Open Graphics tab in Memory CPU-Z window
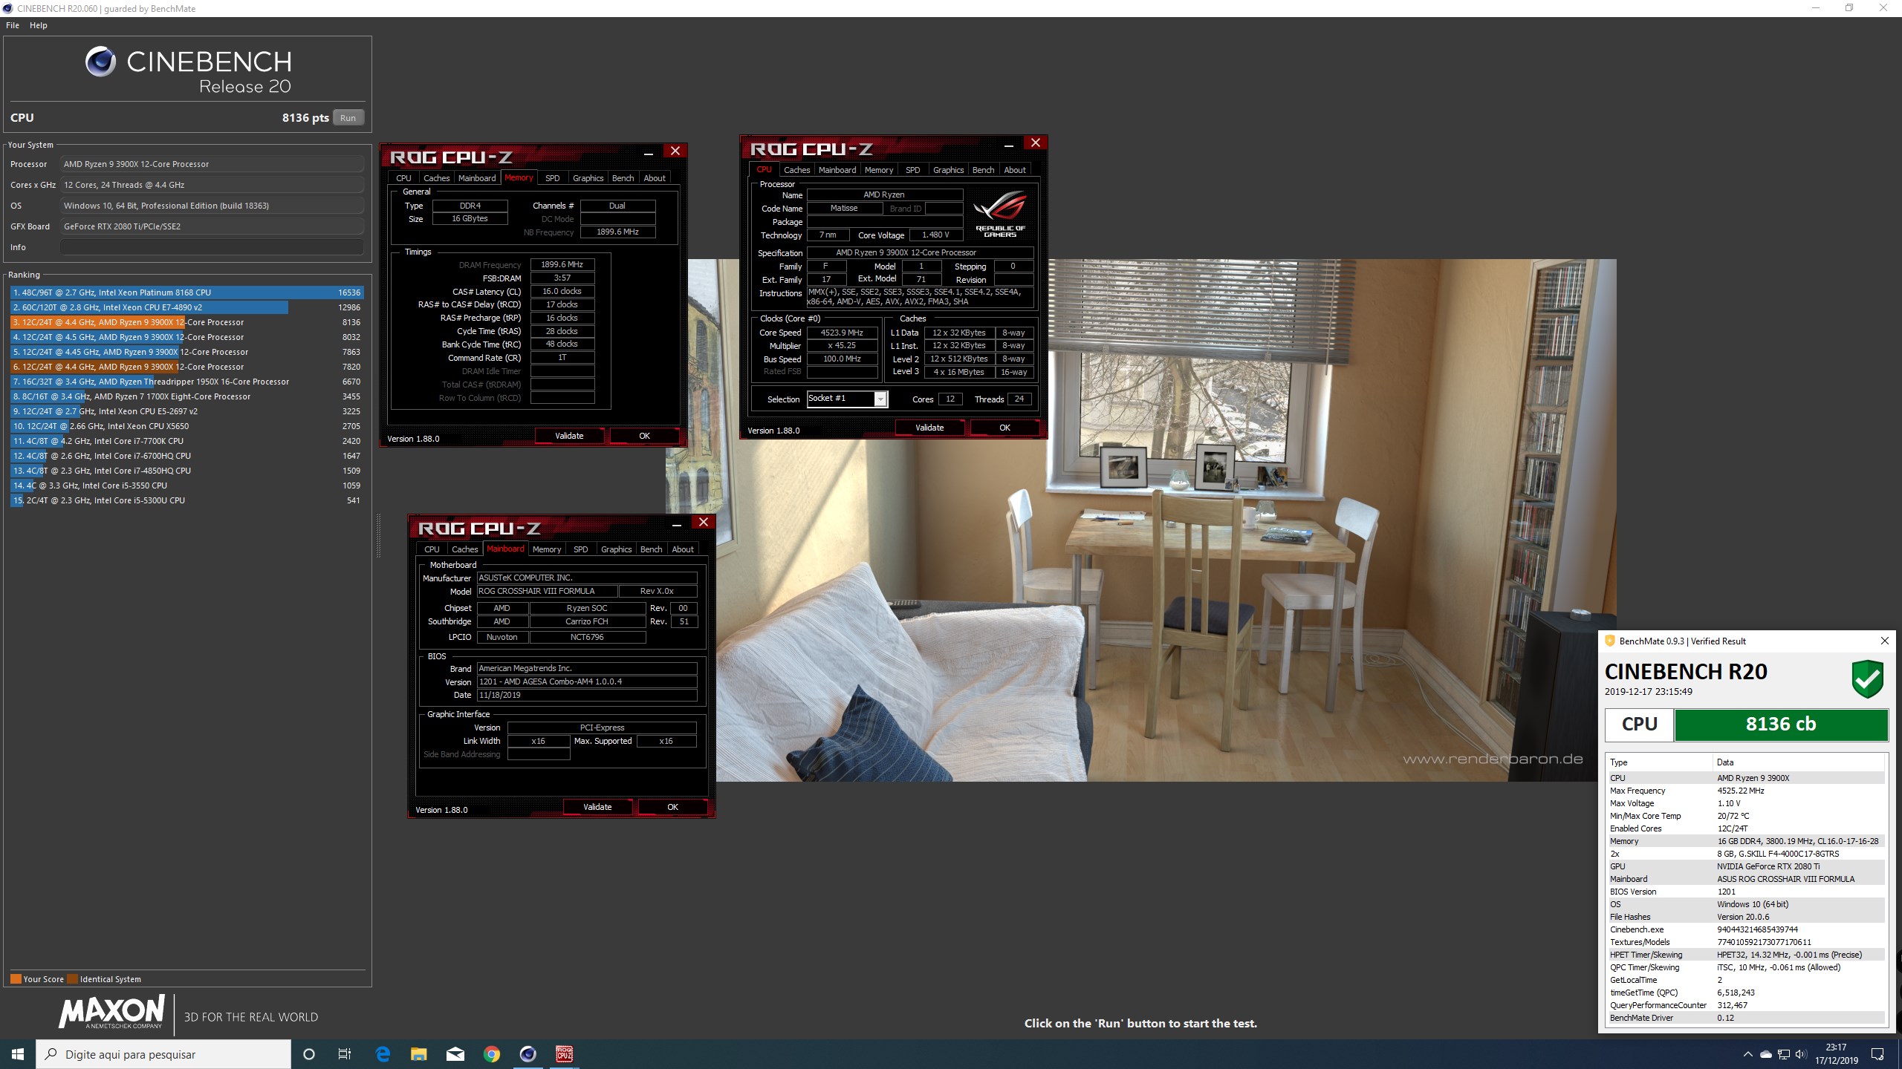The height and width of the screenshot is (1069, 1902). (588, 178)
